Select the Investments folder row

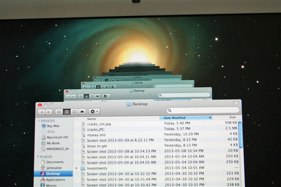point(157,168)
